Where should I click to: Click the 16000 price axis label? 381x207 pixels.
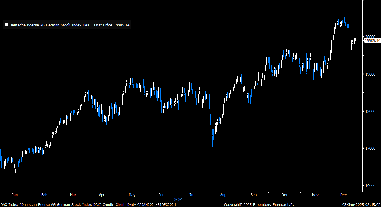coord(370,185)
